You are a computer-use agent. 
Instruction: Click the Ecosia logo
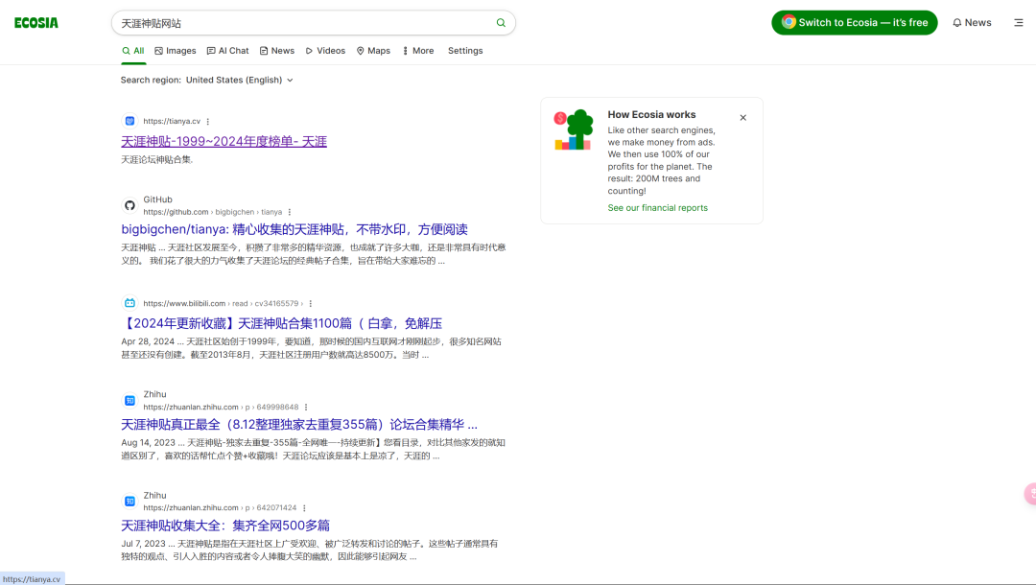pyautogui.click(x=36, y=22)
